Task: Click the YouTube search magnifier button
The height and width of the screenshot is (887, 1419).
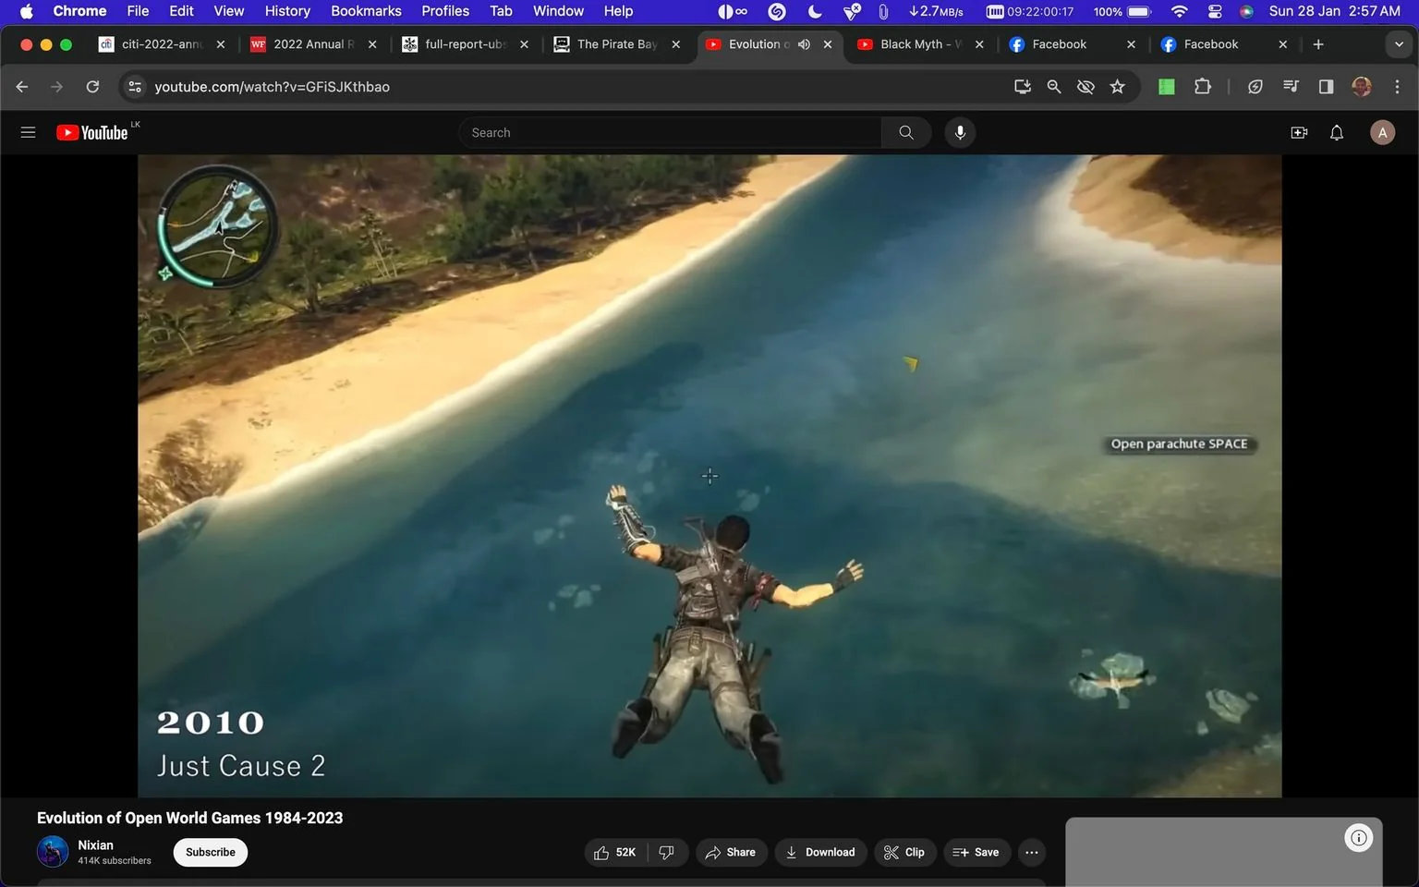Action: 906,132
